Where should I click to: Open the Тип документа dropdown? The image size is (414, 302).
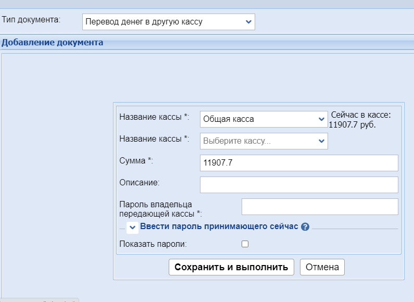click(168, 22)
